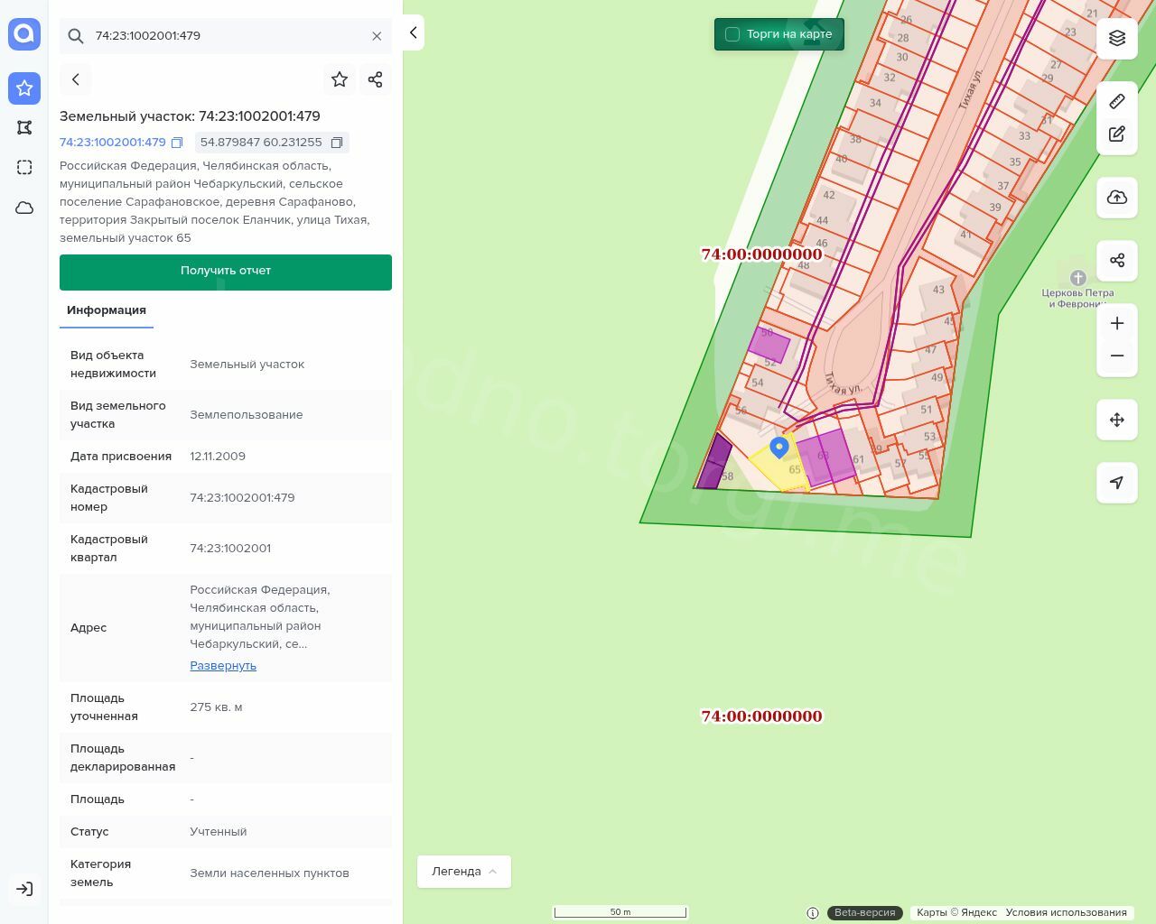1156x924 pixels.
Task: Copy the cadastral number 74:23:1002001:479
Action: point(178,143)
